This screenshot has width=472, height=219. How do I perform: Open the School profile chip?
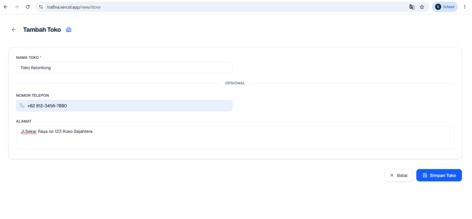tap(445, 7)
